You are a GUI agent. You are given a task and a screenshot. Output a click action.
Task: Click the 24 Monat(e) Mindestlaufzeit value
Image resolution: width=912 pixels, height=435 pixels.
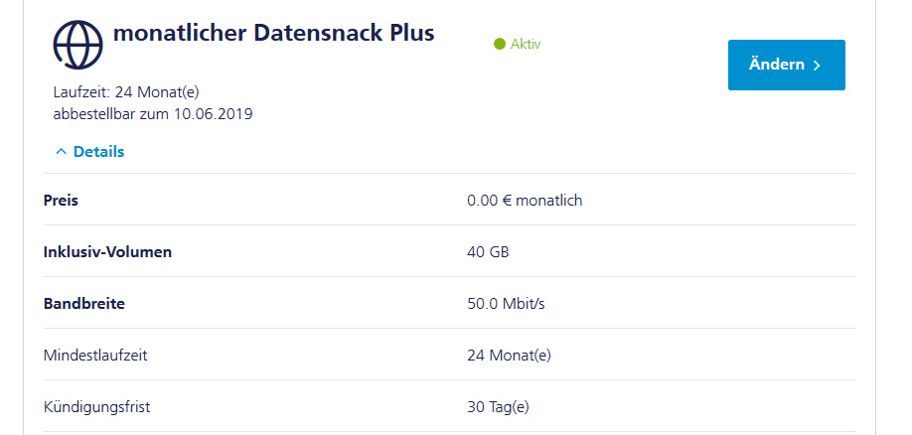point(509,356)
